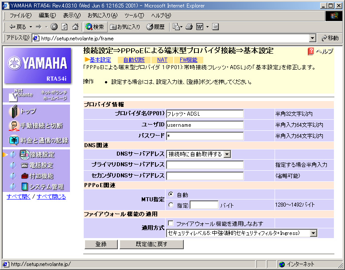
Task: Open the ファイル menu
Action: pos(20,16)
